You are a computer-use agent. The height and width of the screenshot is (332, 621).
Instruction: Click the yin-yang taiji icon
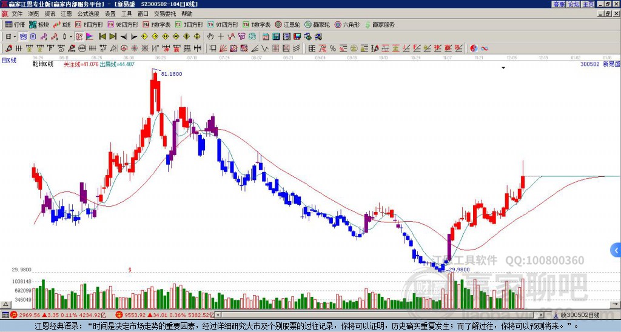tap(473, 48)
